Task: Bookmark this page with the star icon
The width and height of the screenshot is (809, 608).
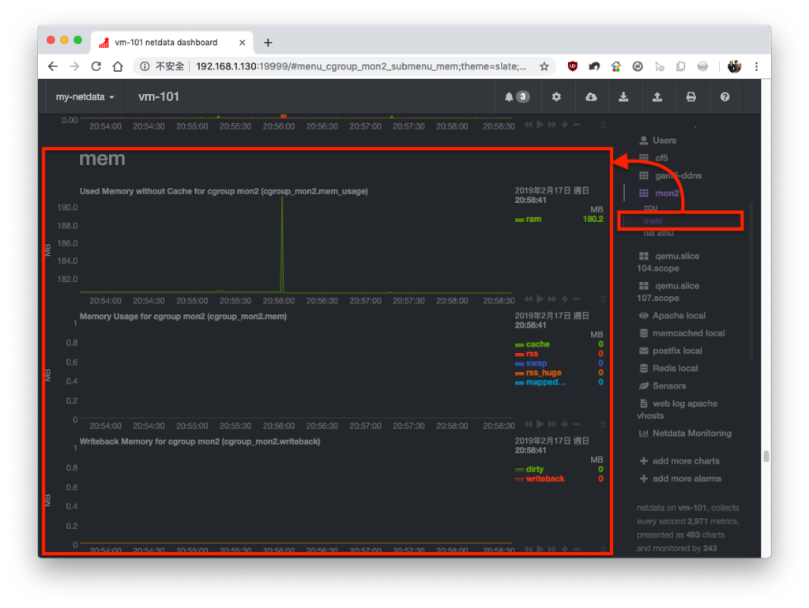Action: click(544, 66)
